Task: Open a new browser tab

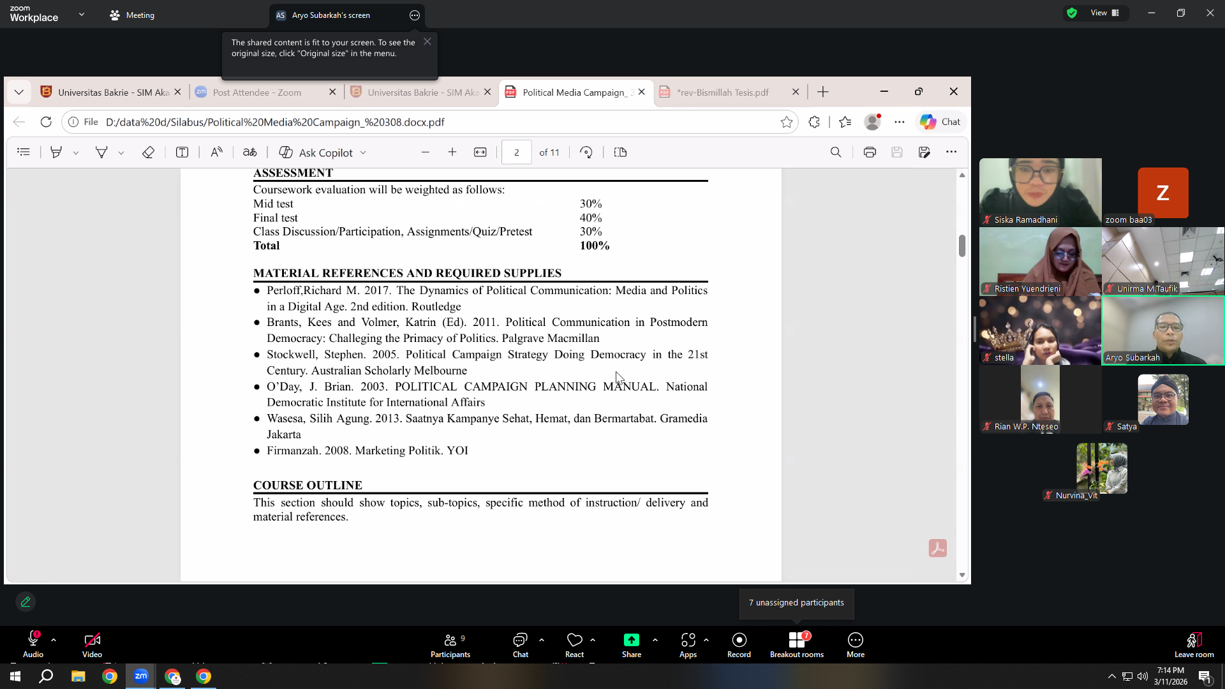Action: click(x=823, y=93)
